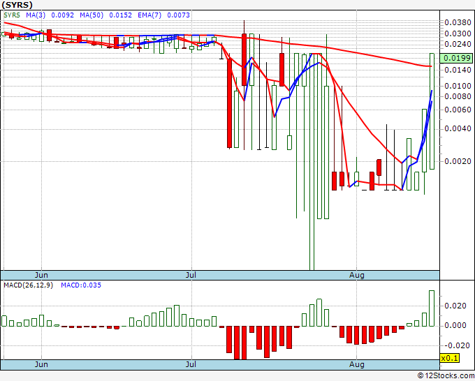
Task: Click the 0.0060 price axis label
Action: (x=458, y=110)
